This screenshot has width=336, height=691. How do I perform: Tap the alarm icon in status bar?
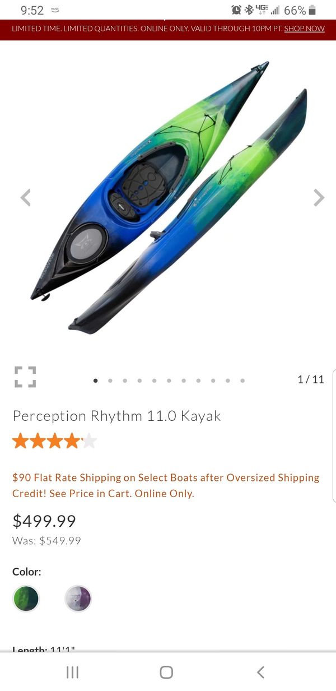pos(236,10)
